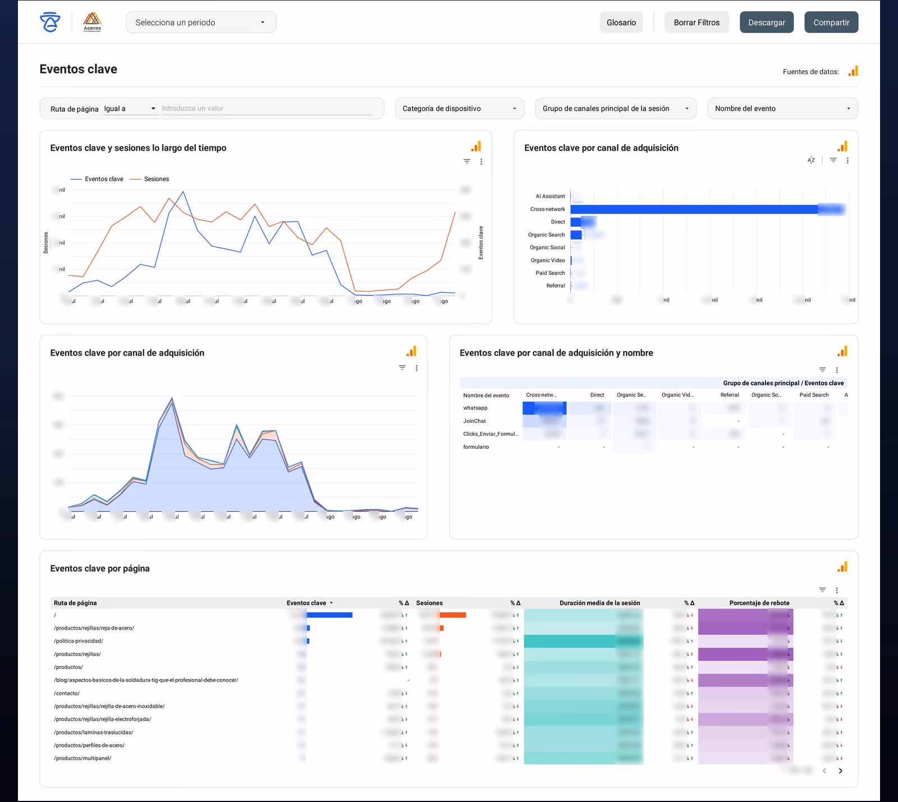This screenshot has height=802, width=898.
Task: Open the Nombre del evento dropdown
Action: point(783,109)
